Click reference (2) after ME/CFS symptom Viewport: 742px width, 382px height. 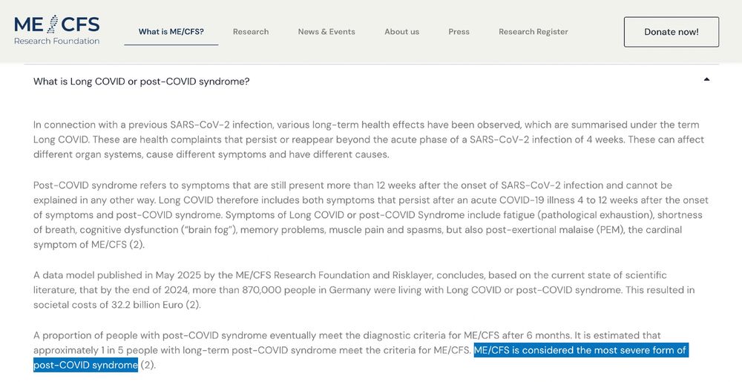[x=137, y=245]
